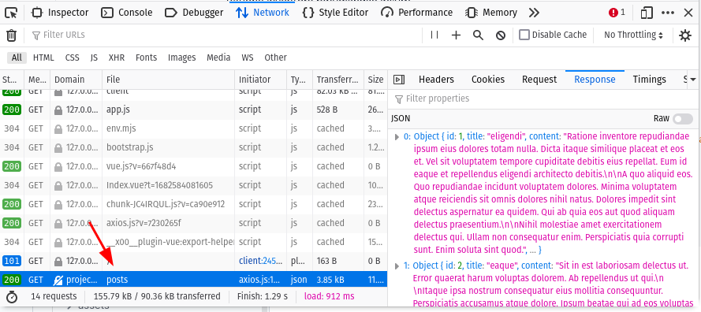Open the Style Editor tab
Viewport: 701px width, 312px height.
pyautogui.click(x=335, y=13)
